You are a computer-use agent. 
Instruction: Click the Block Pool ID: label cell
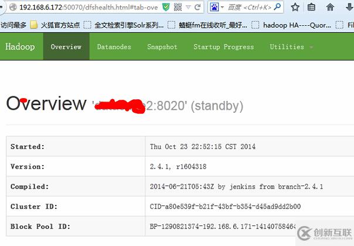[x=76, y=226]
